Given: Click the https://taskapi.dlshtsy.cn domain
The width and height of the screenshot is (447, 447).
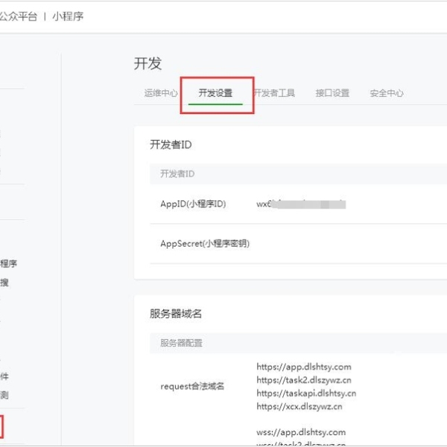Looking at the screenshot, I should pyautogui.click(x=306, y=393).
